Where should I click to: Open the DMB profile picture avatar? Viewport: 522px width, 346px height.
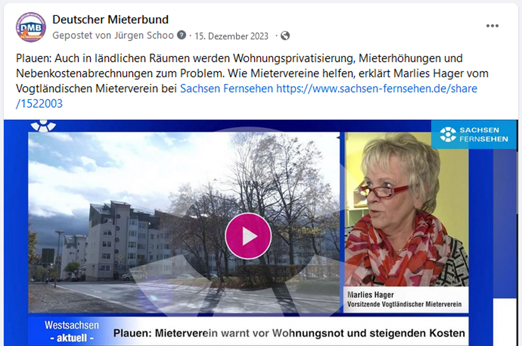[x=31, y=27]
